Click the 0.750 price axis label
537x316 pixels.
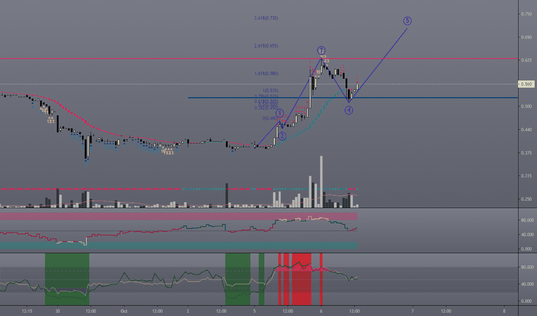coord(527,14)
